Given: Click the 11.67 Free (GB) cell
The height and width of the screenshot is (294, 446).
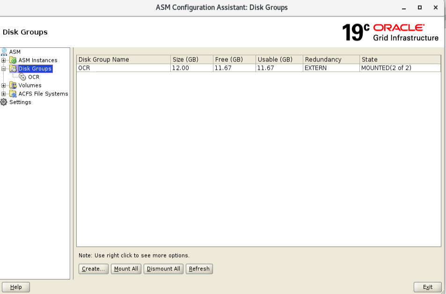Looking at the screenshot, I should click(234, 68).
